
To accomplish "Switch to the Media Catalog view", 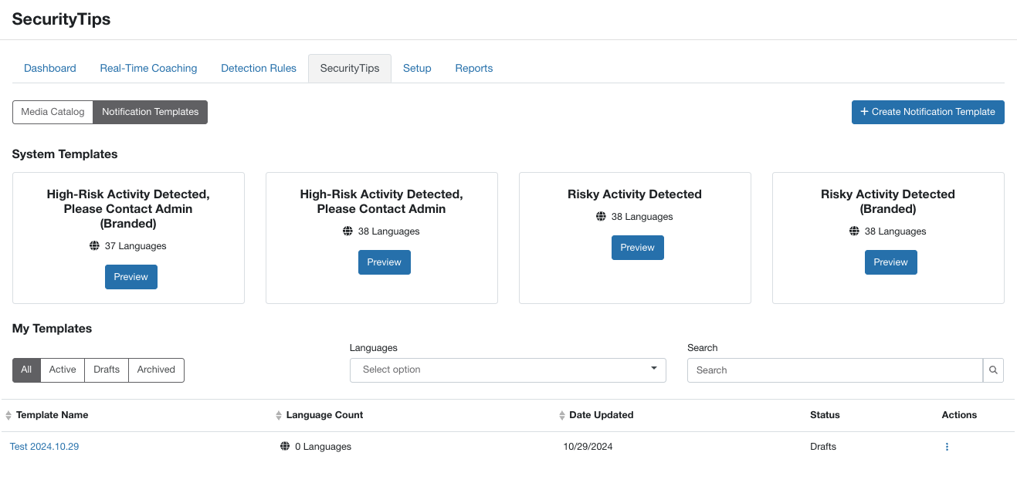I will [53, 112].
